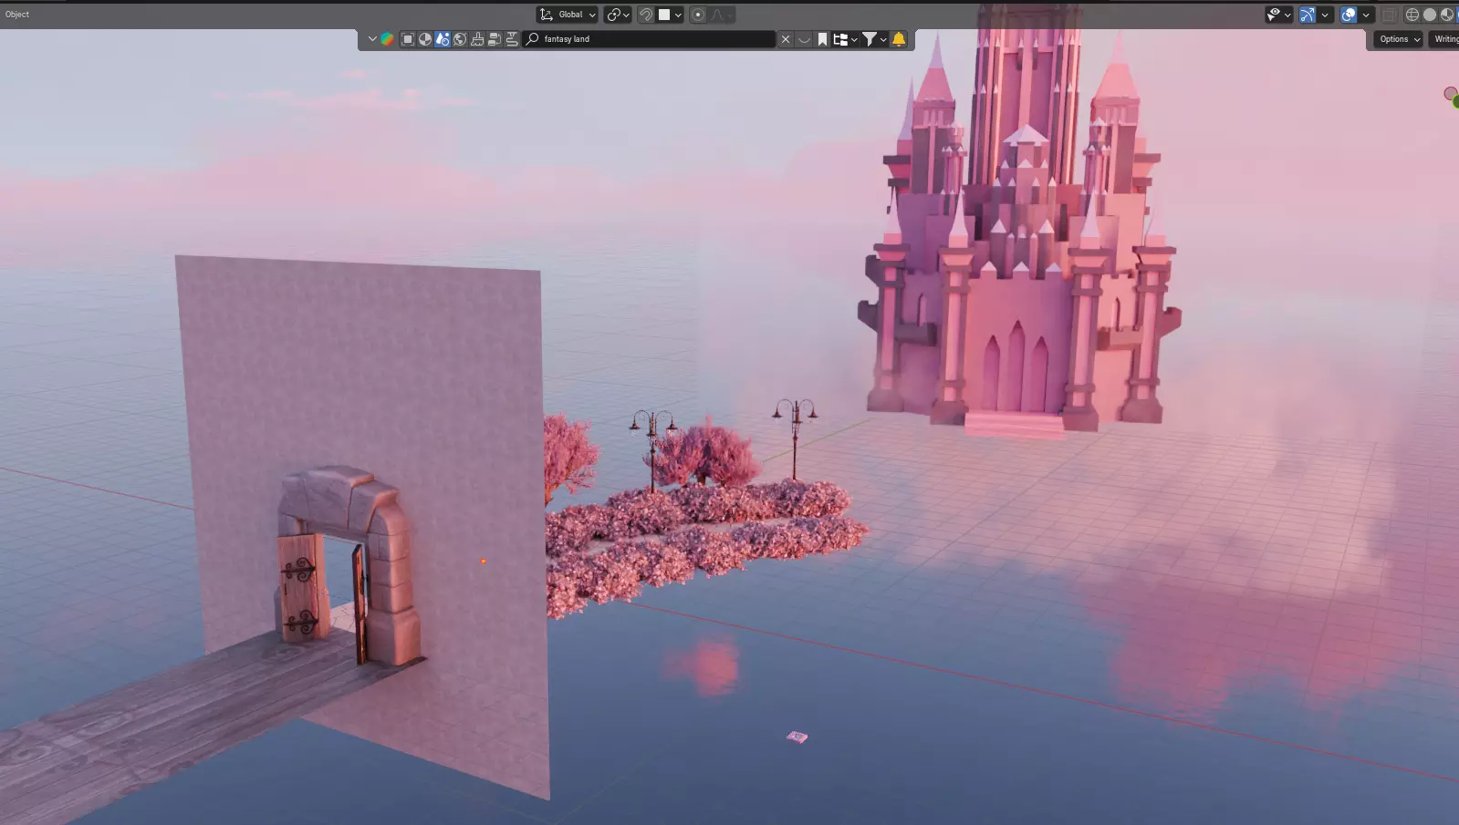This screenshot has height=825, width=1459.
Task: Select the last filter icon before the search
Action: 512,39
